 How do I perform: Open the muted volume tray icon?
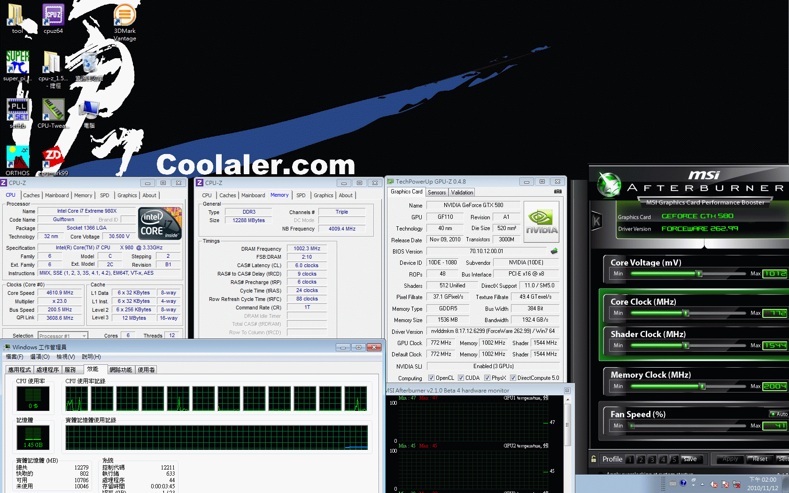(x=714, y=484)
